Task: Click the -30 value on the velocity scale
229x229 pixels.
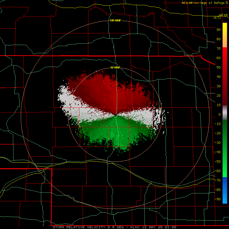Action: coord(218,143)
